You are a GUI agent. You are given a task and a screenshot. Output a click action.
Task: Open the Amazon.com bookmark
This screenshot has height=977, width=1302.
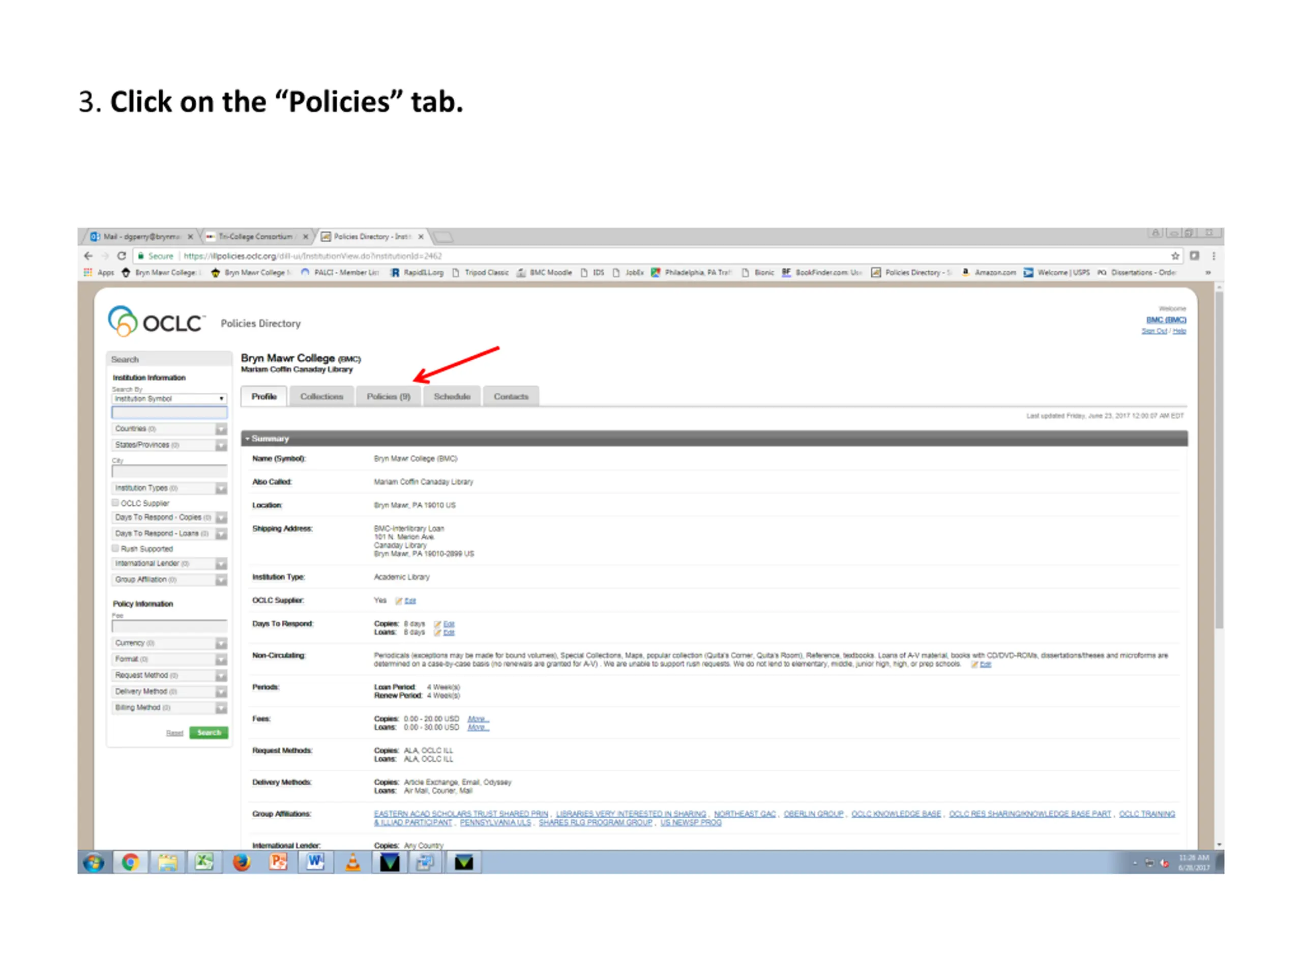(x=989, y=273)
